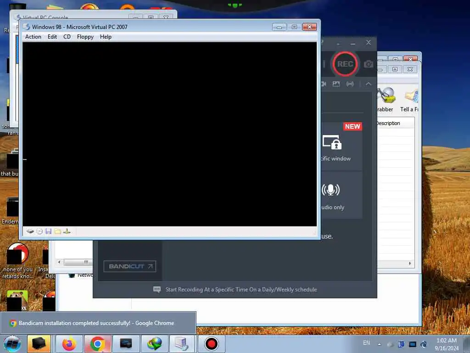The width and height of the screenshot is (470, 353).
Task: Switch to Google Chrome in the taskbar
Action: [x=97, y=344]
